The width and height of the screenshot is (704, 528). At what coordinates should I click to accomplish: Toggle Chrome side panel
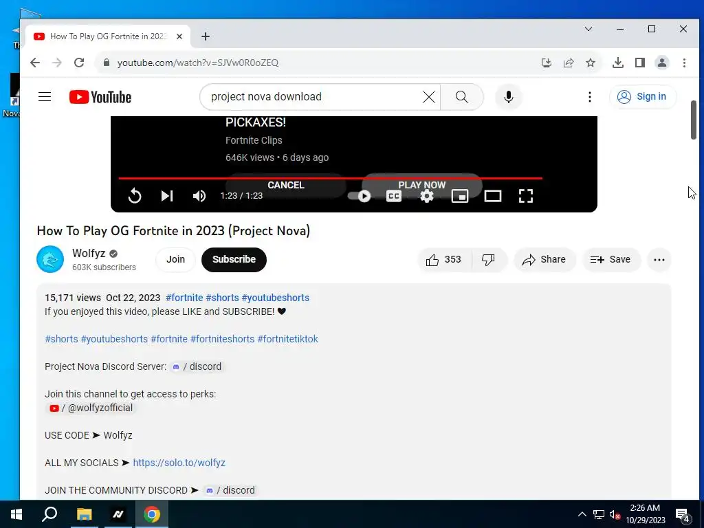click(x=640, y=63)
